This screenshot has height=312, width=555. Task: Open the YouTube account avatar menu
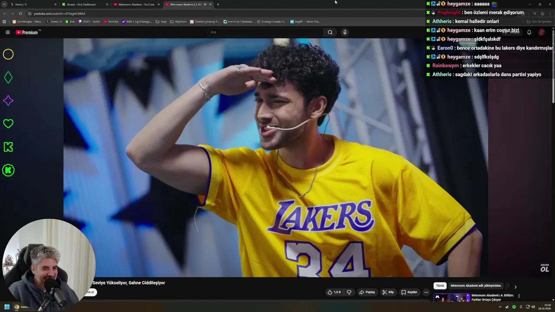(x=542, y=32)
